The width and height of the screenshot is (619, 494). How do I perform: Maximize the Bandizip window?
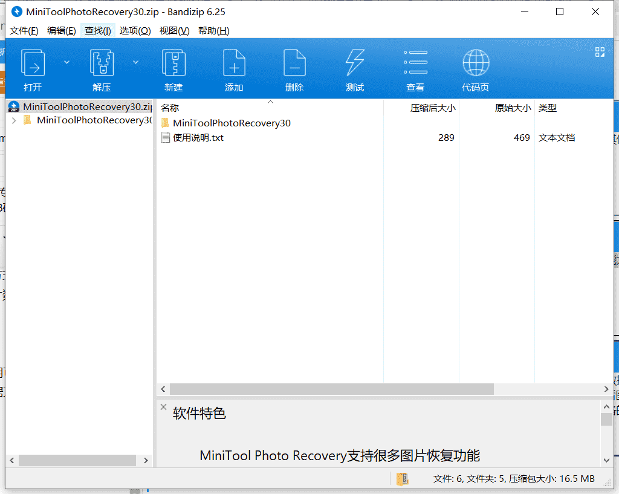[x=559, y=11]
